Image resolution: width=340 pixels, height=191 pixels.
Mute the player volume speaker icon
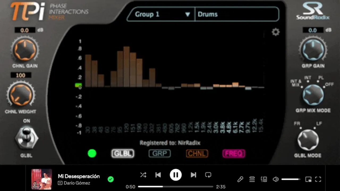click(x=276, y=179)
